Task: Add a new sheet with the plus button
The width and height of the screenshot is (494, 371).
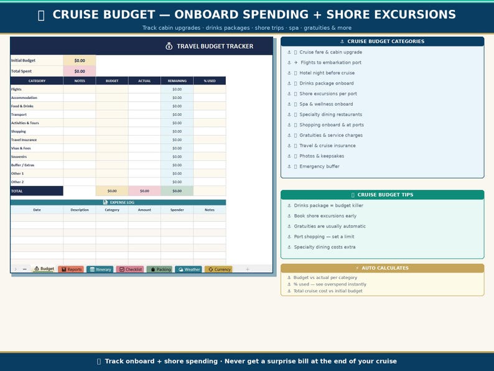Action: tap(248, 269)
